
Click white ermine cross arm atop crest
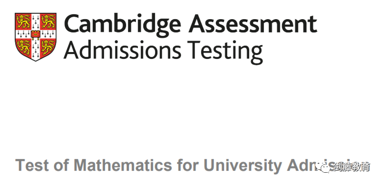(36, 21)
